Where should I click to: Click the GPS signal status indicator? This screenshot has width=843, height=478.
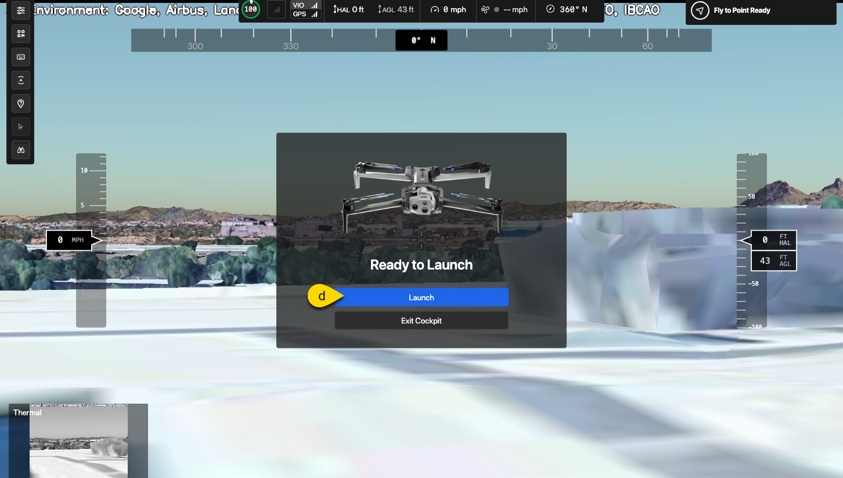coord(306,15)
